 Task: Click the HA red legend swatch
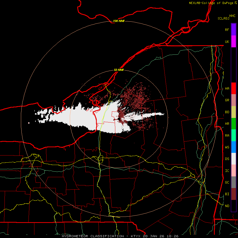click(x=234, y=88)
